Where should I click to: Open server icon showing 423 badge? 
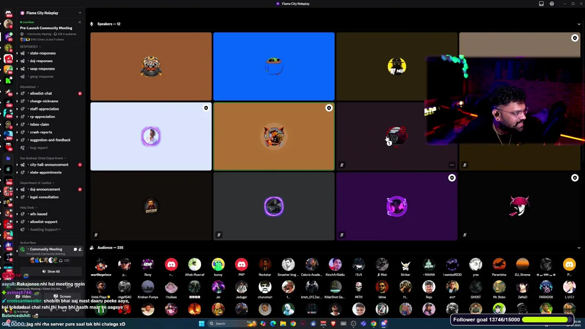click(x=8, y=246)
